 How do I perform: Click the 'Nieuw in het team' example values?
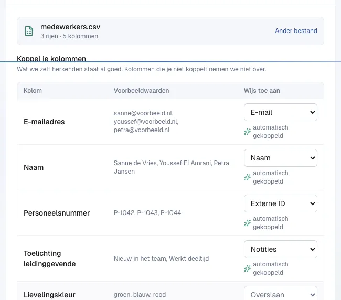161,259
